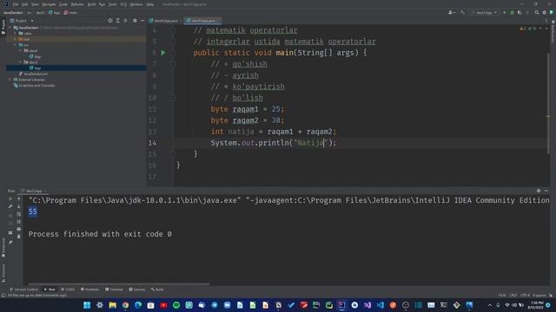Open Search Everywhere magnifier icon
Screen dimensions: 556x312
(x=537, y=12)
